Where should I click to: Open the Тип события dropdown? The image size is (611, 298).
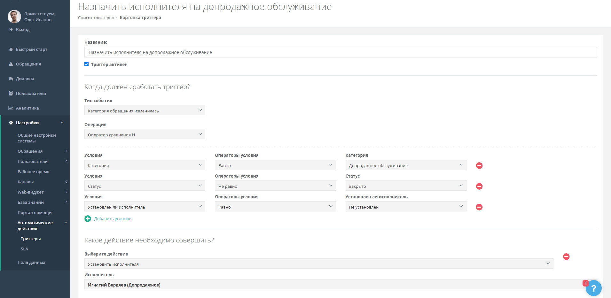point(145,111)
